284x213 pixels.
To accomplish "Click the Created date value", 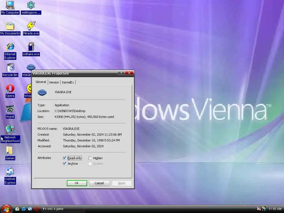I will coord(92,135).
